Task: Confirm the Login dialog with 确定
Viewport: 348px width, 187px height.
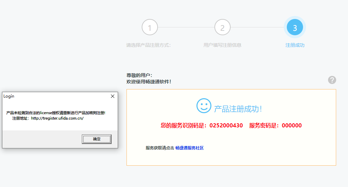Action: tap(96, 139)
